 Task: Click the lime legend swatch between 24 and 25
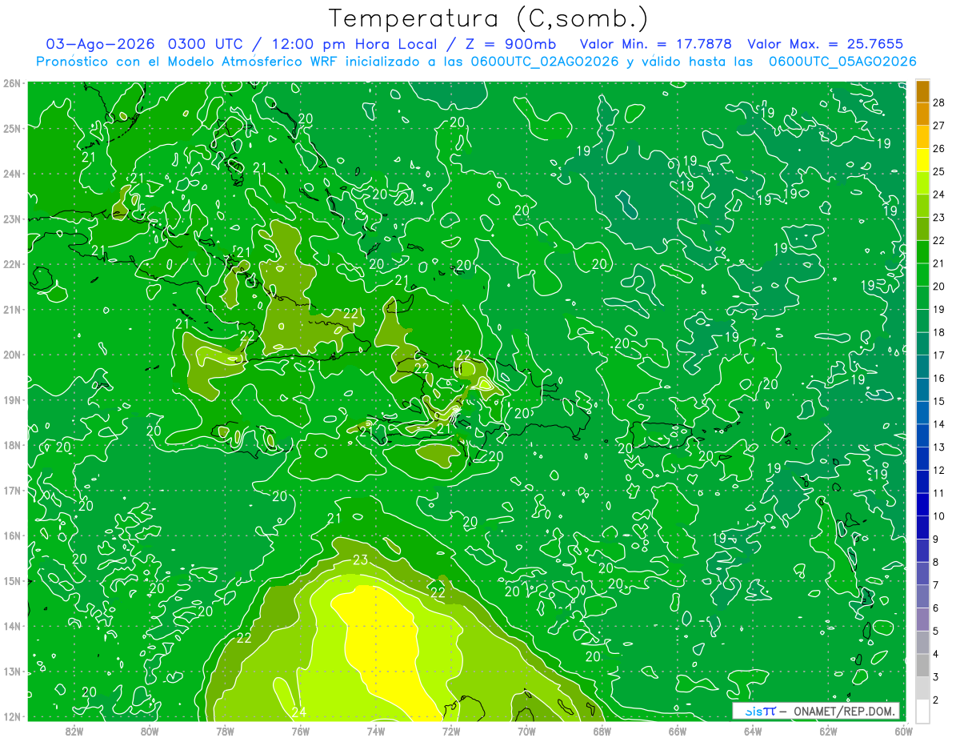tap(923, 183)
